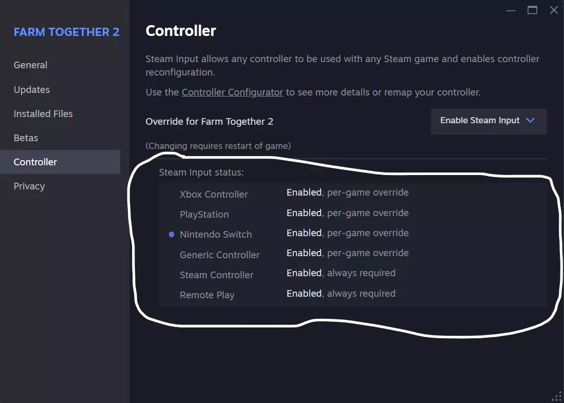Click the FARM TOGETHER 2 title
Viewport: 564px width, 403px height.
(x=66, y=32)
